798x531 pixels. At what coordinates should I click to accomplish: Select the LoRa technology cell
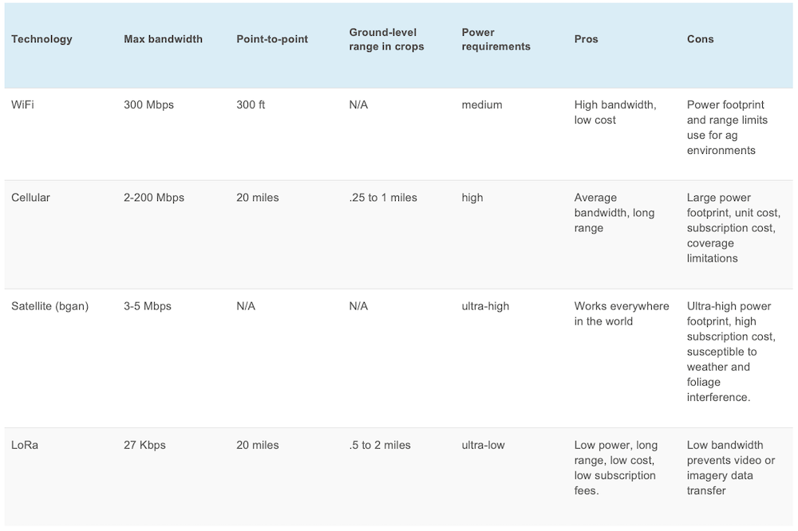pyautogui.click(x=25, y=445)
